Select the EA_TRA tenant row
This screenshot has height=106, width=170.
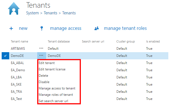coord(16,92)
